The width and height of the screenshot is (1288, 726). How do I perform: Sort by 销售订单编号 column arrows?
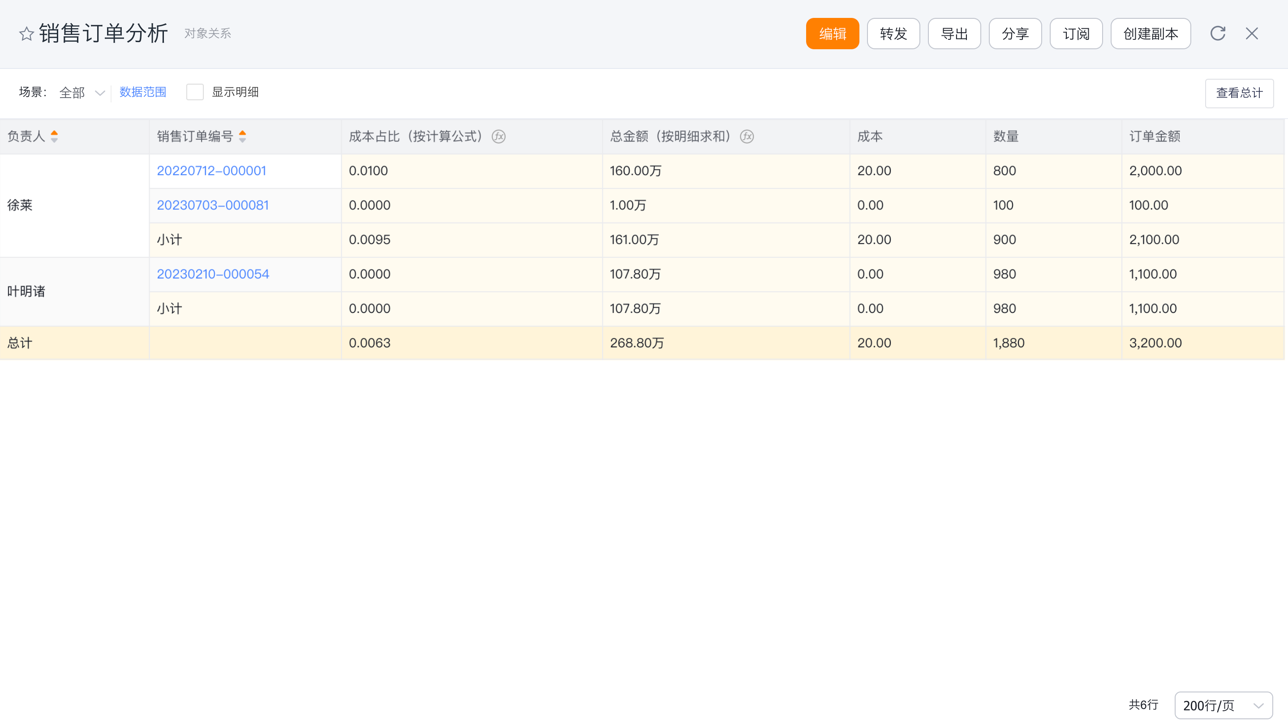(x=242, y=136)
